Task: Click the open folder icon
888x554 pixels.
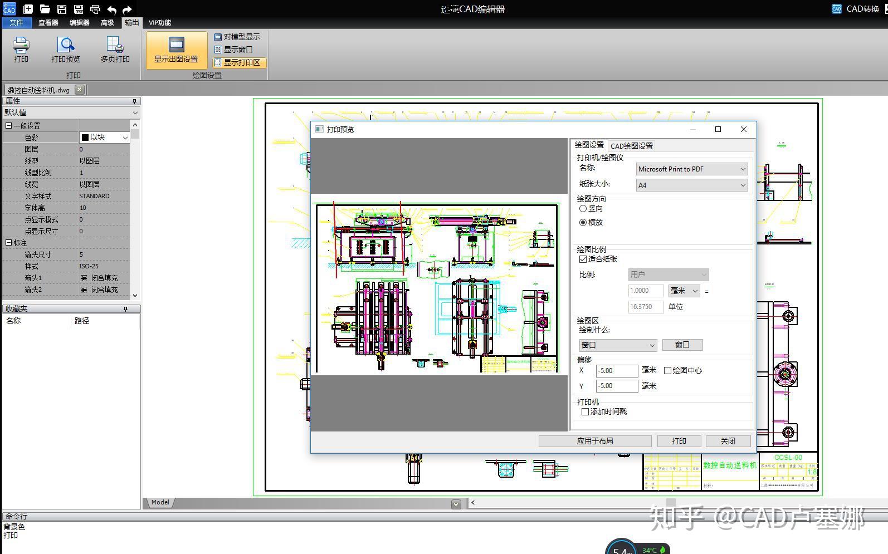Action: click(45, 9)
